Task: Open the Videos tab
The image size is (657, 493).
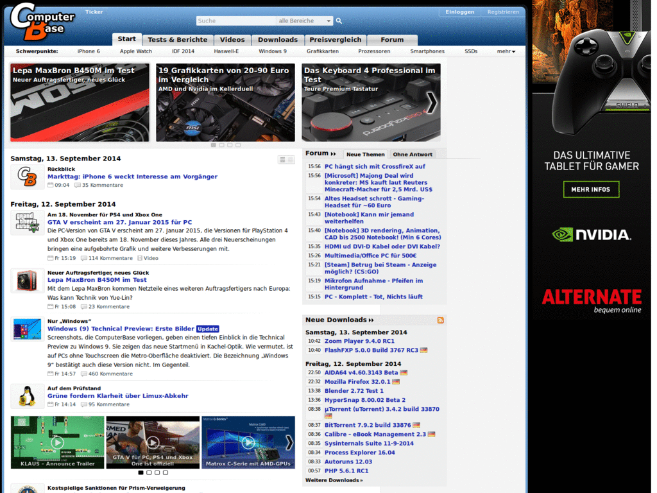Action: pos(232,40)
